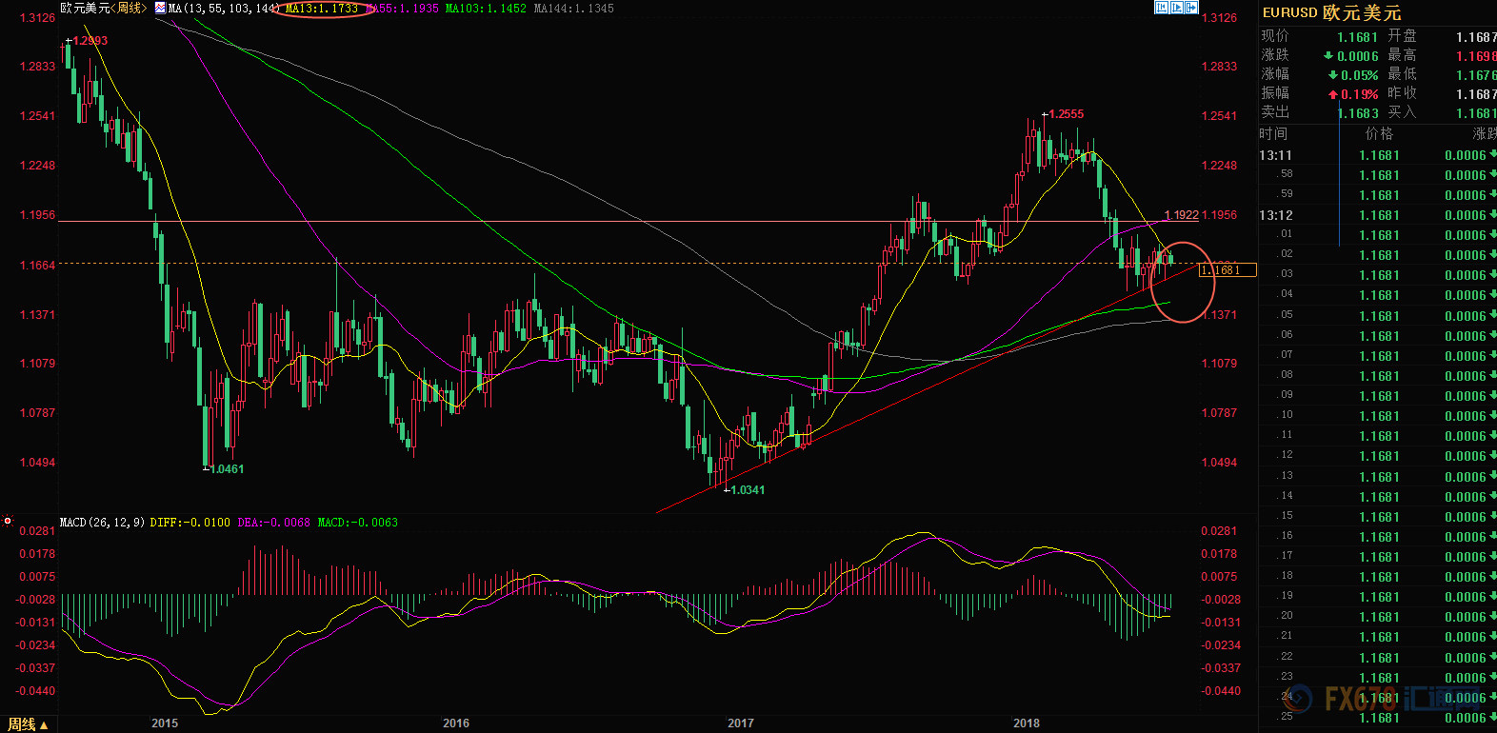Click the 周线 period label in chart title

128,8
